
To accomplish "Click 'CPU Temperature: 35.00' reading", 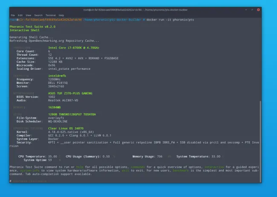I will pos(38,157).
